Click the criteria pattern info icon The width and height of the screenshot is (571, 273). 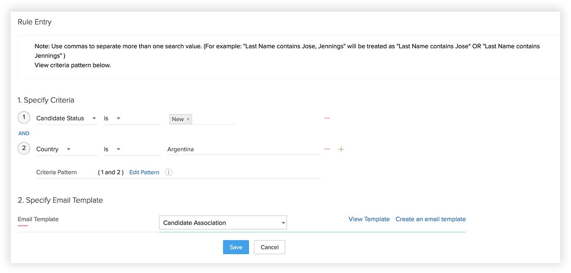pyautogui.click(x=168, y=172)
